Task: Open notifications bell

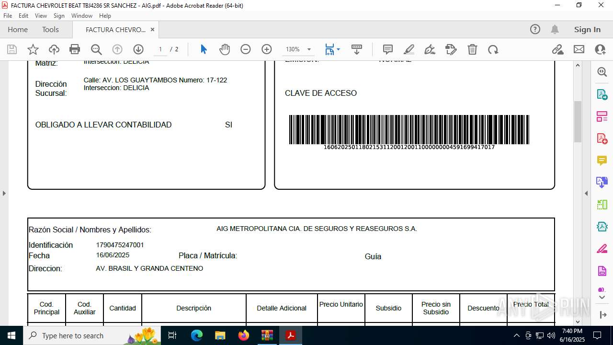Action: 555,30
